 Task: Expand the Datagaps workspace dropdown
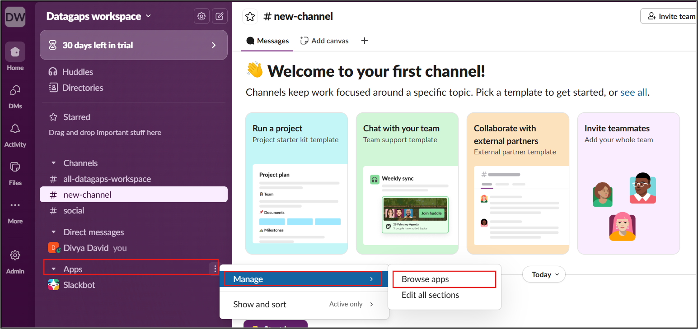[99, 16]
